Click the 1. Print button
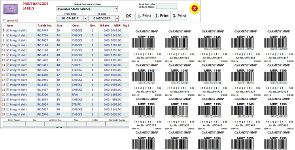The width and height of the screenshot is (295, 150). (x=144, y=16)
